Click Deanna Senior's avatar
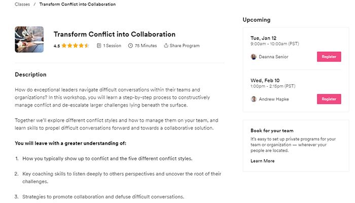Screen dimensions: 355x203 [254, 57]
